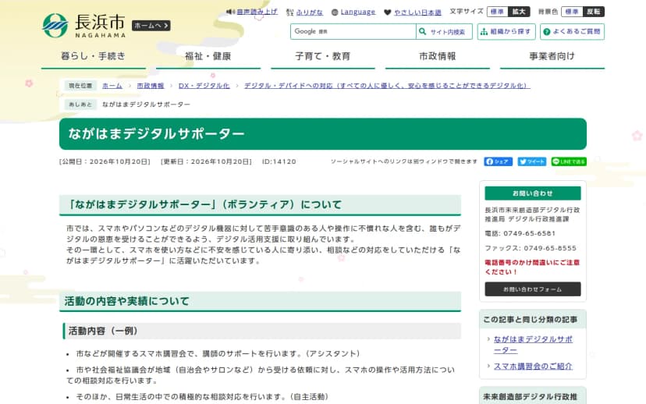Screen dimensions: 646x404
Task: Click この記事と同じ分類の記事 heading
Action: pyautogui.click(x=530, y=320)
